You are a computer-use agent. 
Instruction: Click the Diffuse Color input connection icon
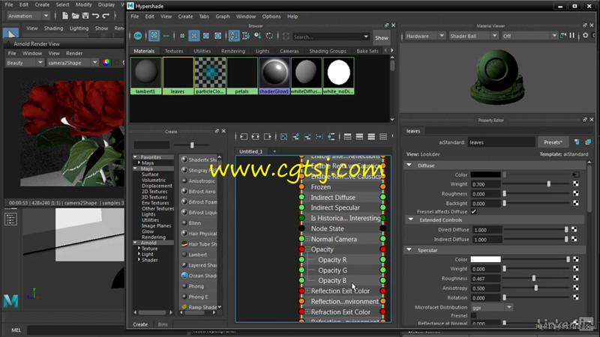tap(576, 174)
